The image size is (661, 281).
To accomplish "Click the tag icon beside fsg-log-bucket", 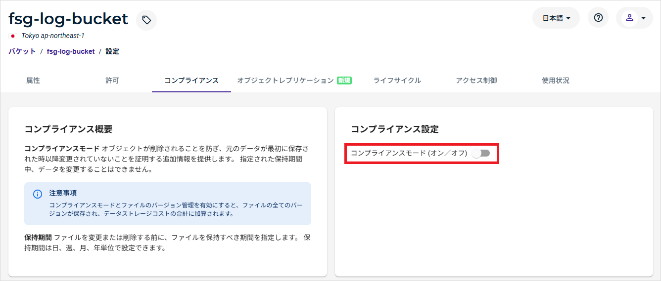I will pyautogui.click(x=146, y=20).
